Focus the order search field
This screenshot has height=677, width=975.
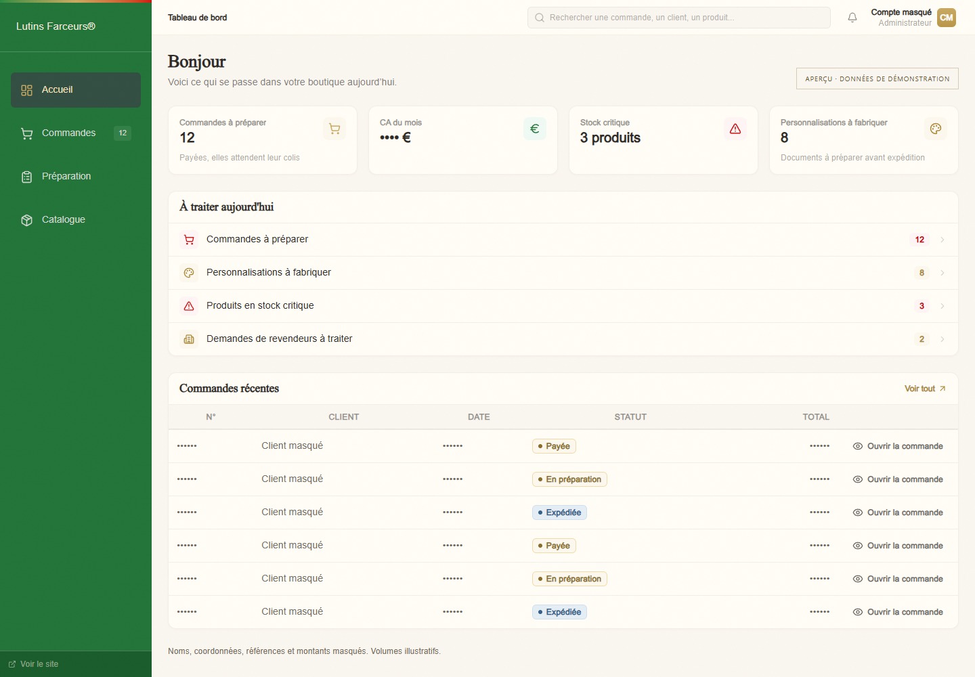[679, 18]
